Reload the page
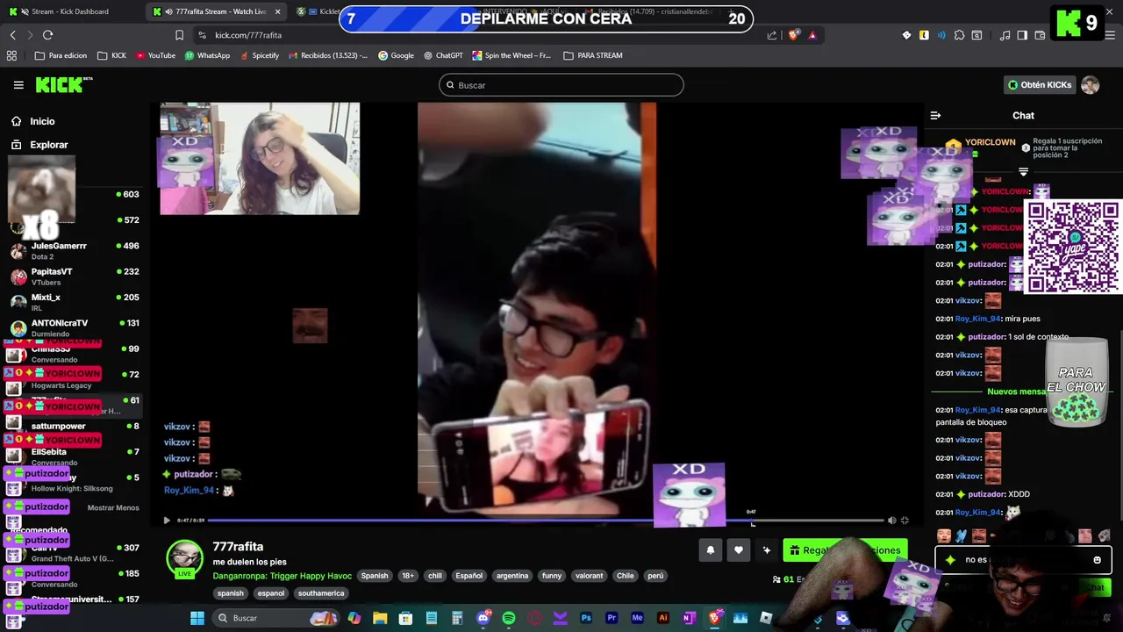Screen dimensions: 1123x632 tap(47, 35)
